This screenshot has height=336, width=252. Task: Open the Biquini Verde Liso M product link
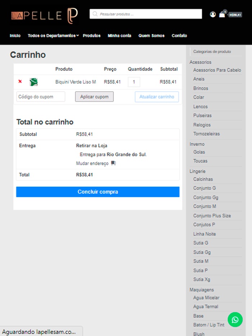pos(76,82)
